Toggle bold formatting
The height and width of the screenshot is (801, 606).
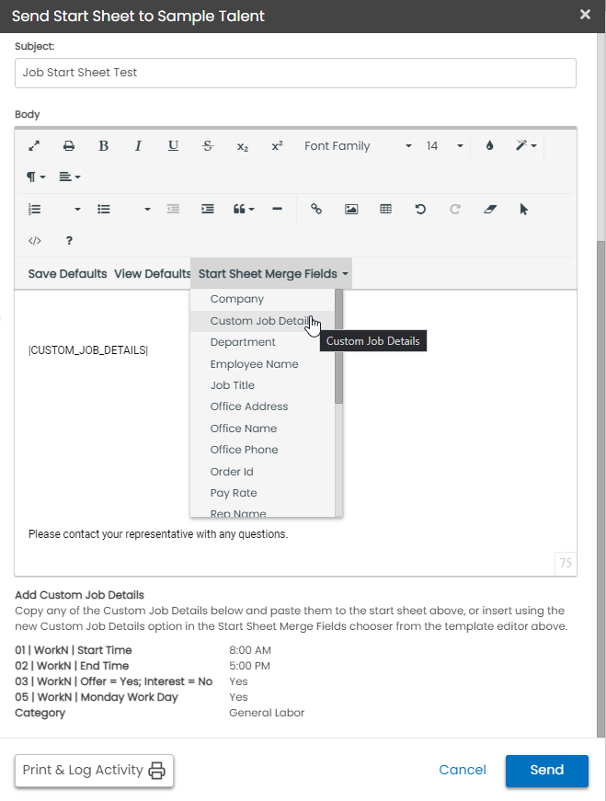[103, 146]
